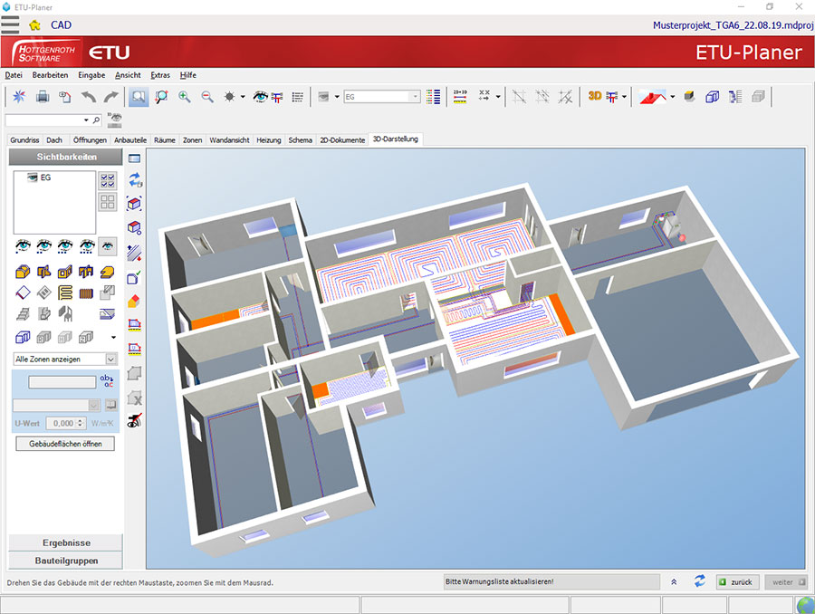Click the floor heating coil icon in Sichtbarkeiten
Screen dimensions: 815x614
click(65, 293)
